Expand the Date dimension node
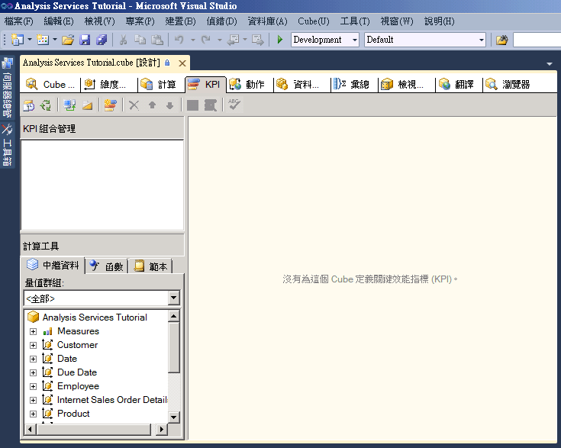This screenshot has height=448, width=561. point(33,359)
